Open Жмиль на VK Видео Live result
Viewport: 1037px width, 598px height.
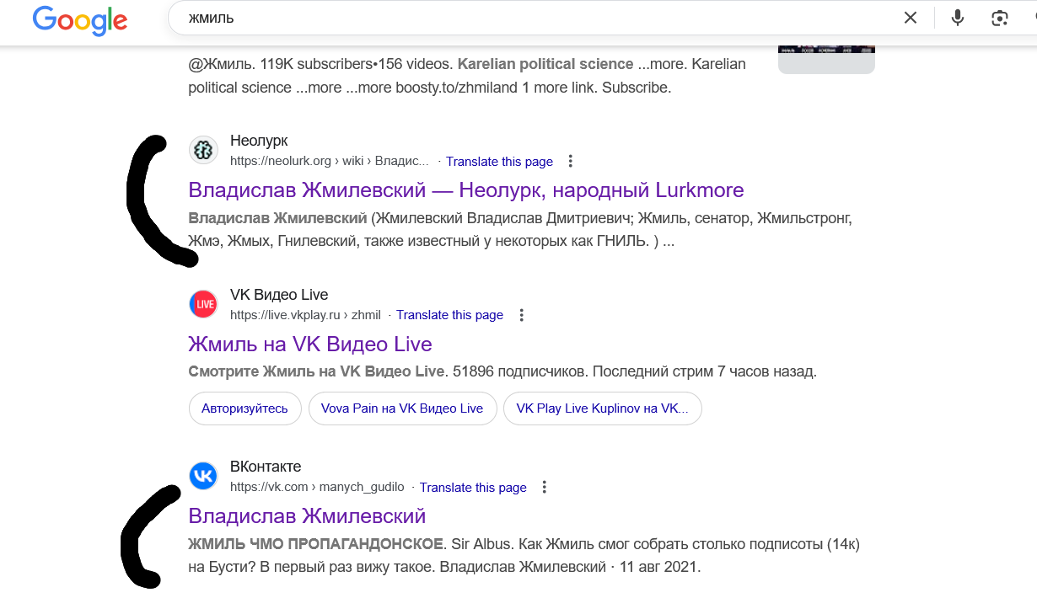310,344
